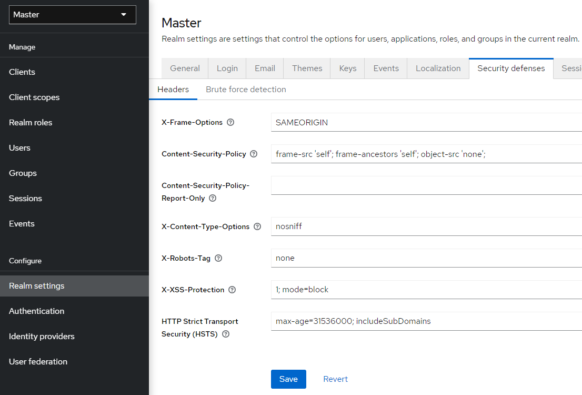Focus the empty Content-Security-Policy-Report-Only field
Image resolution: width=582 pixels, height=395 pixels.
pos(426,185)
